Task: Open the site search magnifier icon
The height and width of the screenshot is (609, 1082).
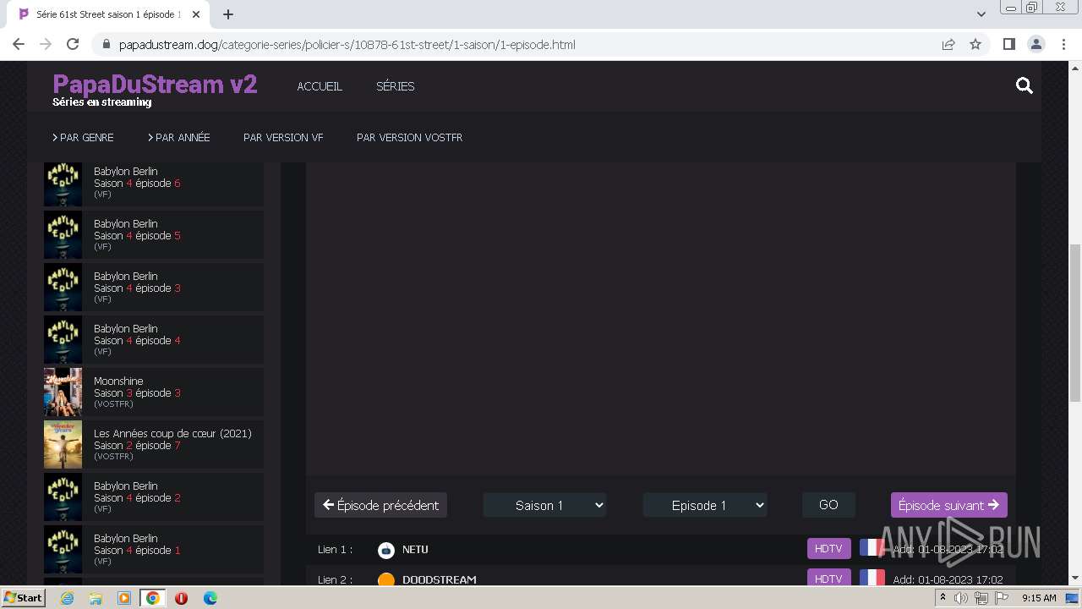Action: coord(1025,85)
